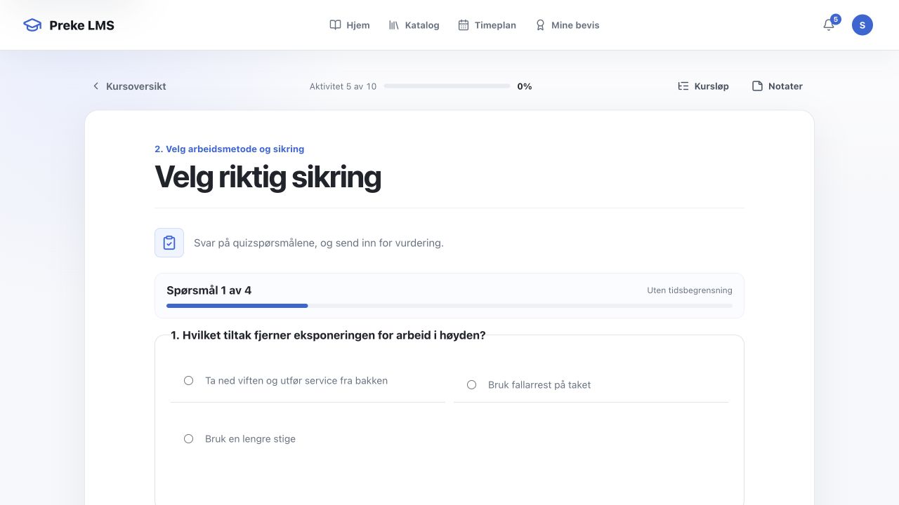The image size is (899, 505).
Task: Click the quiz question progress bar
Action: 449,306
